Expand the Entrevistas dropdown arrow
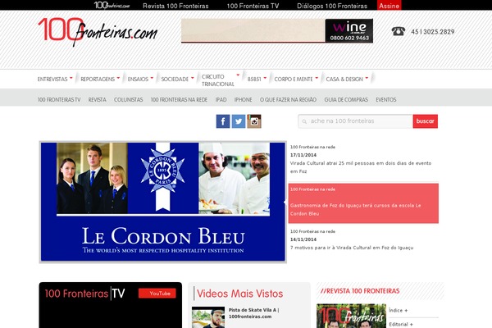This screenshot has width=492, height=328. pyautogui.click(x=71, y=78)
